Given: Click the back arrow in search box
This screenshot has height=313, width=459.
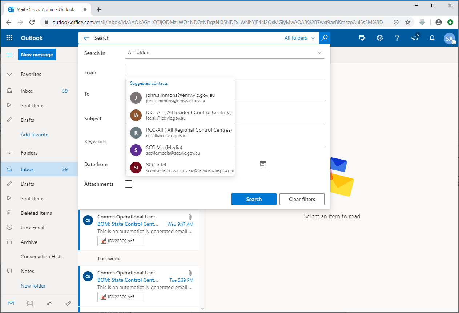Looking at the screenshot, I should click(x=86, y=38).
